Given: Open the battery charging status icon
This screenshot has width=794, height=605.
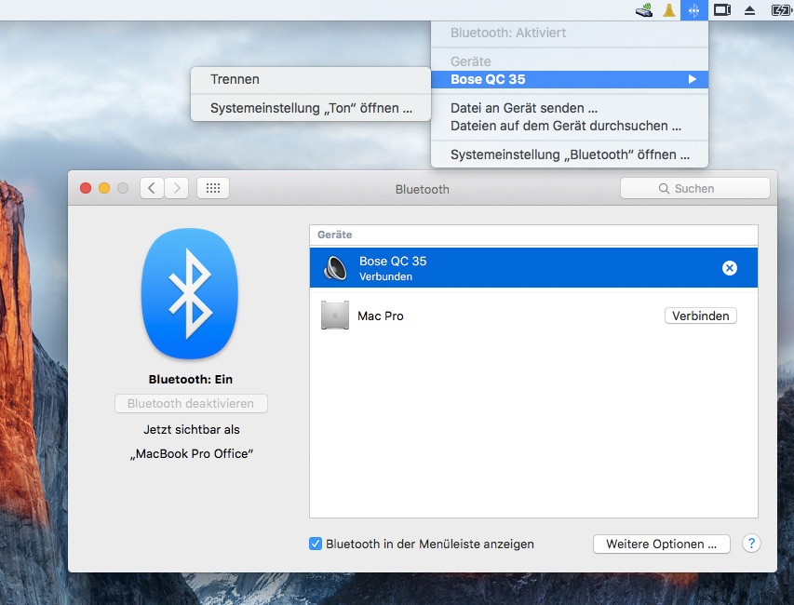Looking at the screenshot, I should click(780, 10).
